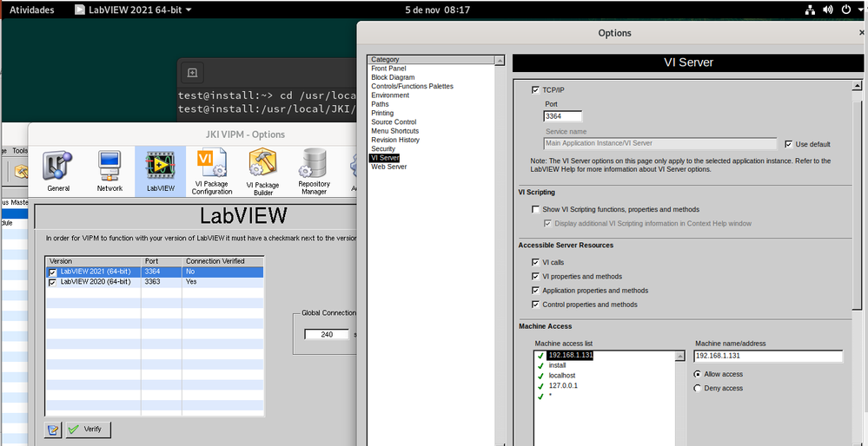Enable Show VI Scripting functions checkbox
The image size is (868, 446).
[x=535, y=209]
